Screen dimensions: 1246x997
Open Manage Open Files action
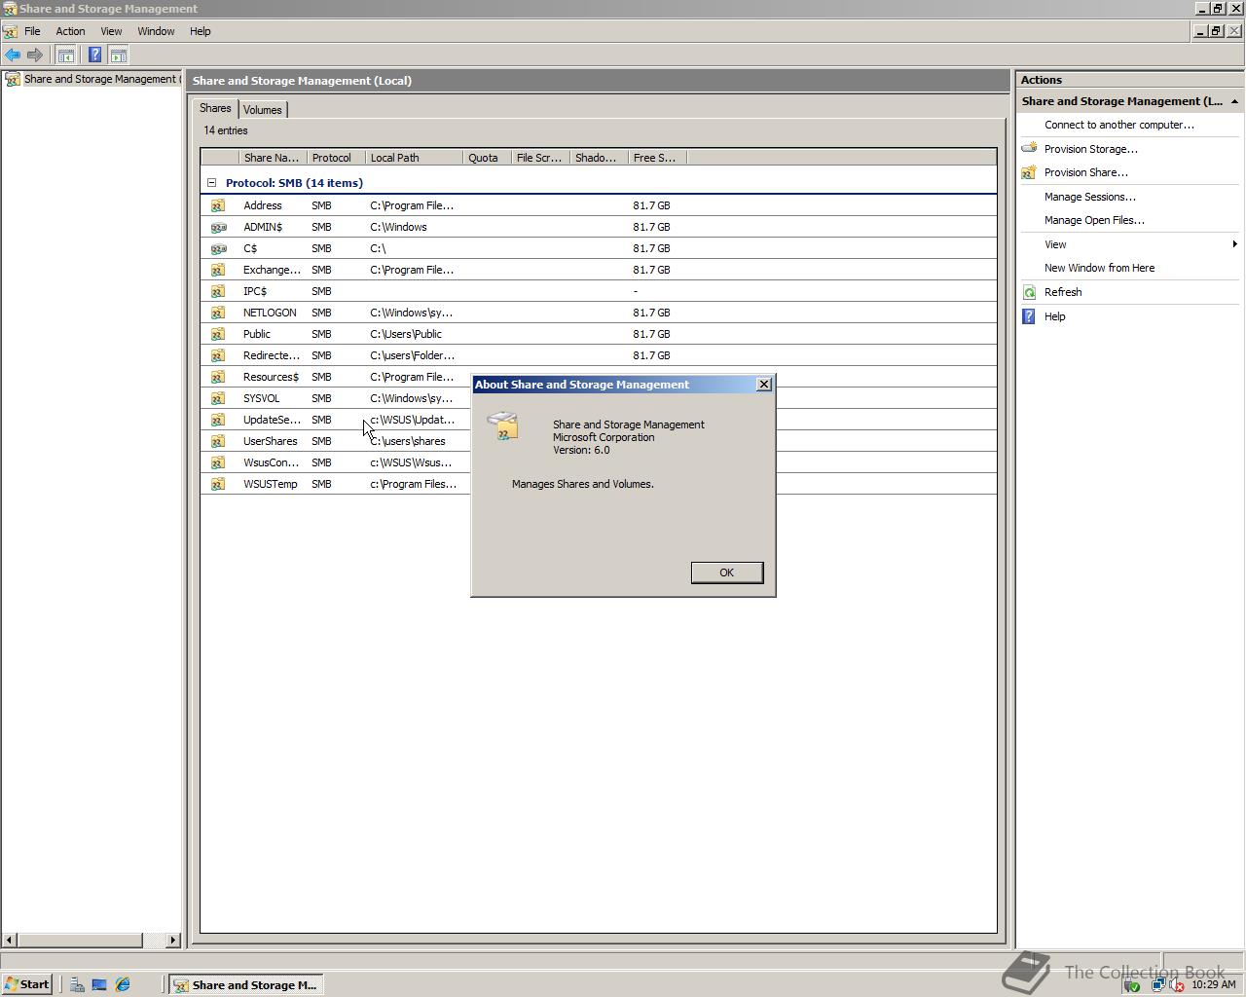coord(1094,220)
